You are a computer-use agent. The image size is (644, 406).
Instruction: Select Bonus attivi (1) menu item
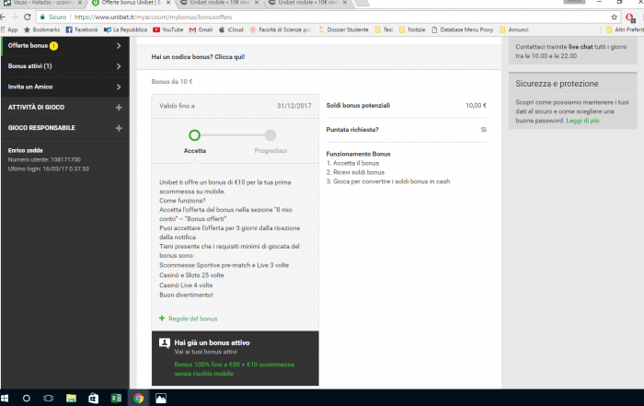(x=65, y=66)
